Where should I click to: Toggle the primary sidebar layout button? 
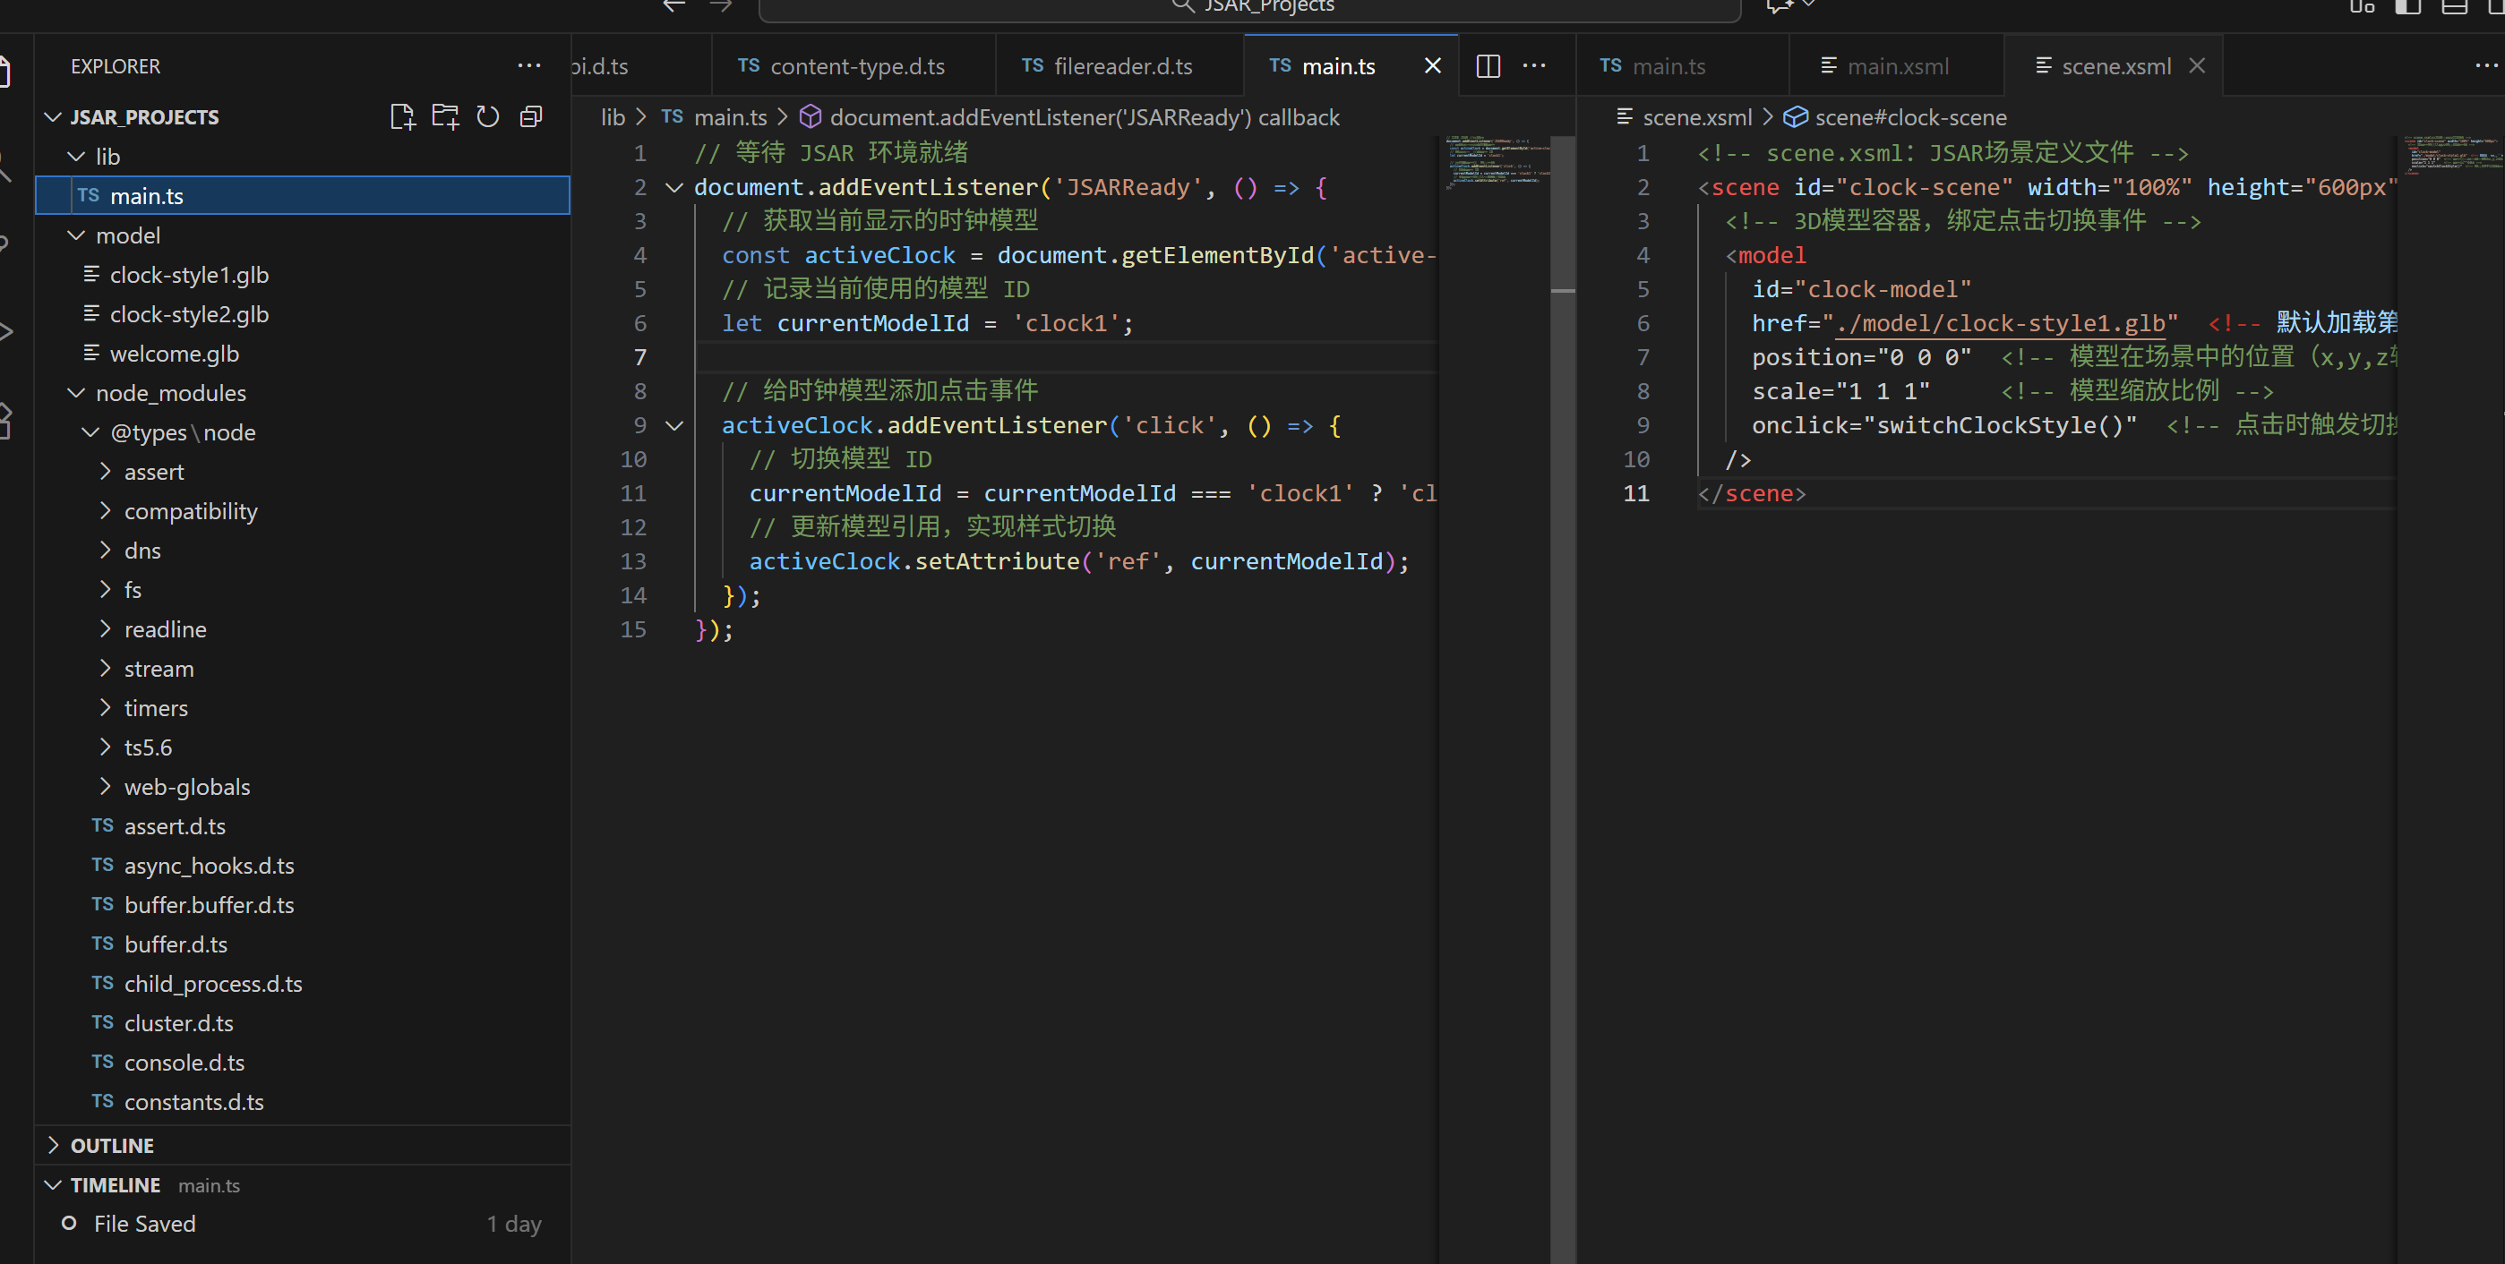click(x=2406, y=6)
